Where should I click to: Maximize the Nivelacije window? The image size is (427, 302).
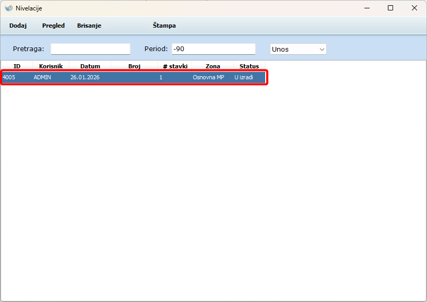390,8
